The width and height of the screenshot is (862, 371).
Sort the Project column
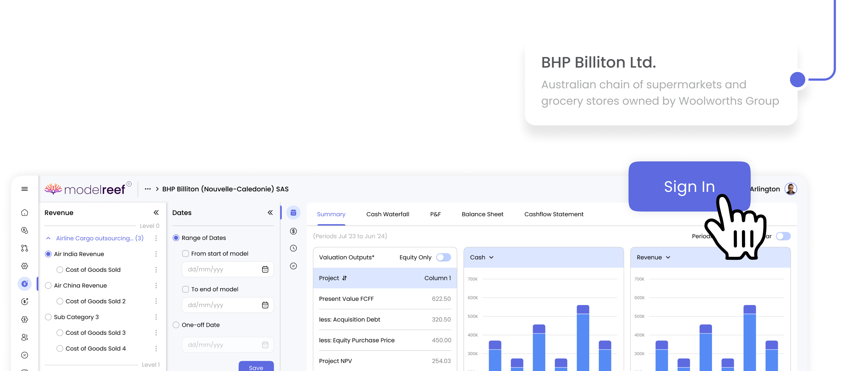pos(345,278)
